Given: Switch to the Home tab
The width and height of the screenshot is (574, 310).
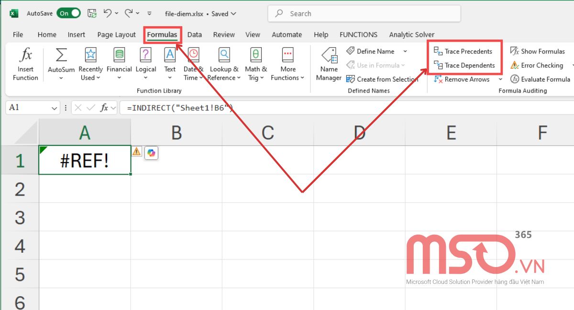Looking at the screenshot, I should (47, 34).
